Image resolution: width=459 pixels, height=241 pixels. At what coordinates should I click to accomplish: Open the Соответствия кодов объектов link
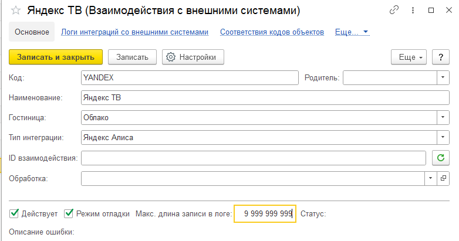(272, 32)
